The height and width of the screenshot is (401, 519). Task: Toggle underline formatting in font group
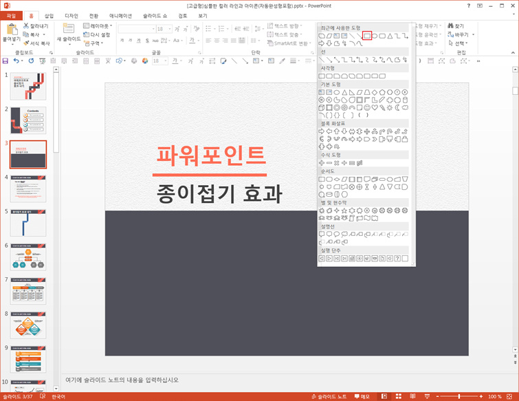point(139,41)
